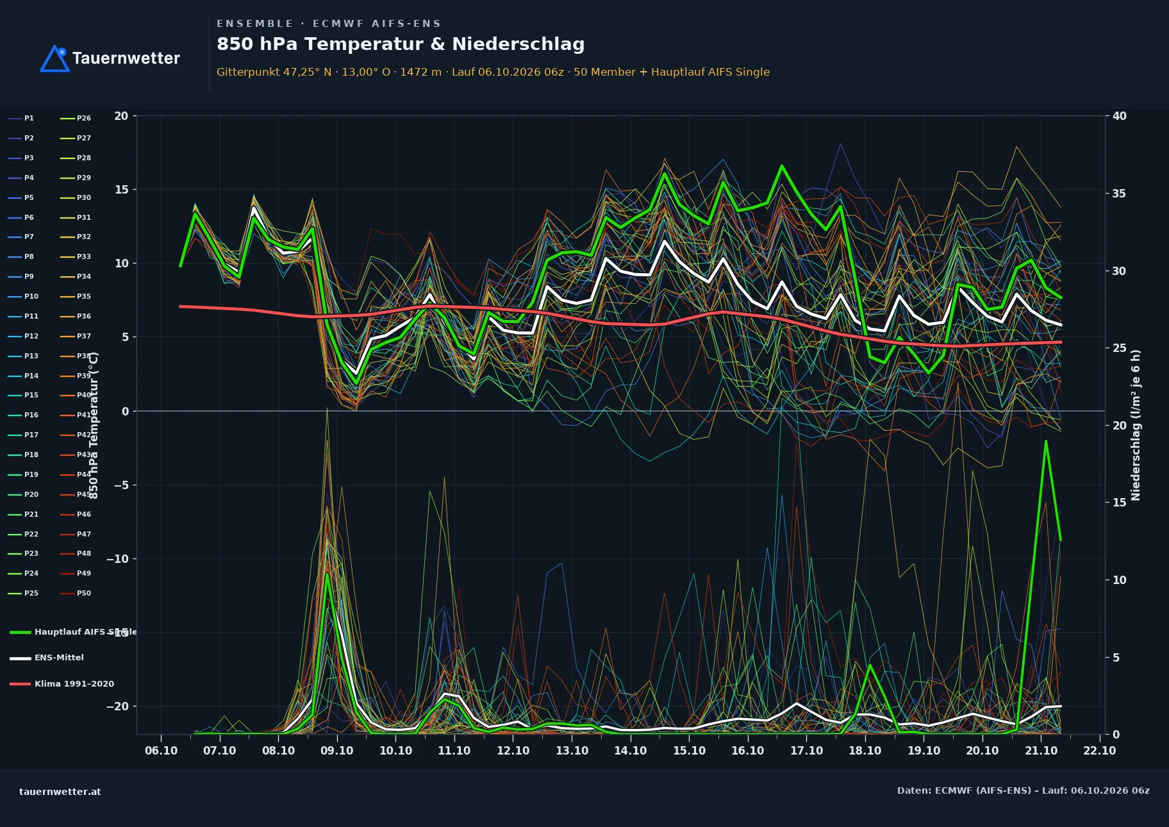Select the P3 legend entry

(21, 158)
